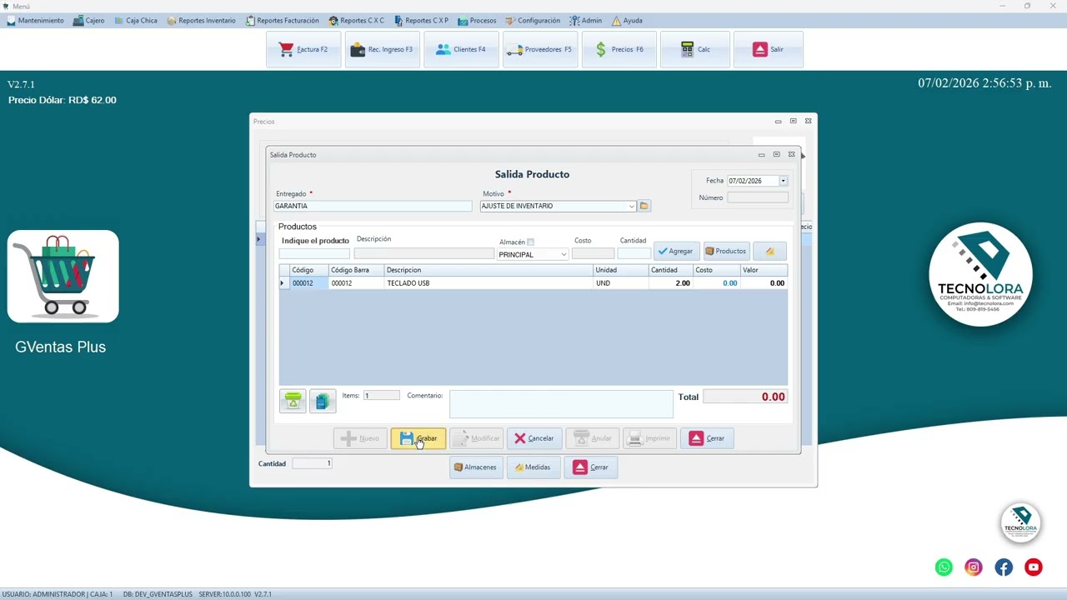The width and height of the screenshot is (1067, 600).
Task: Click the green recycle bin icon button
Action: (x=293, y=401)
